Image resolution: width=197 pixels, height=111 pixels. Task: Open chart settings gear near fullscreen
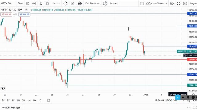click(172, 3)
